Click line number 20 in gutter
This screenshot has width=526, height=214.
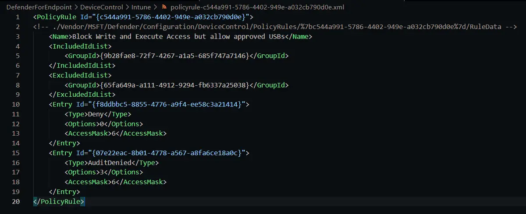[x=15, y=201]
